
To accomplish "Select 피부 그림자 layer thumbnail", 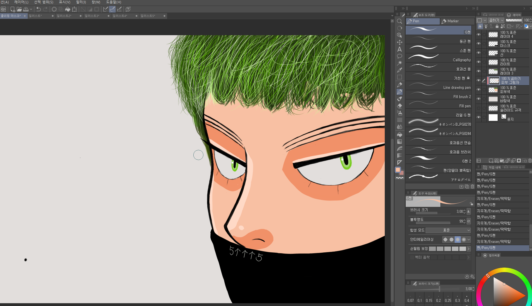I will point(494,81).
